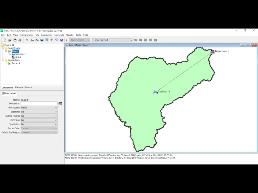
Task: Open the Components menu
Action: pyautogui.click(x=27, y=35)
